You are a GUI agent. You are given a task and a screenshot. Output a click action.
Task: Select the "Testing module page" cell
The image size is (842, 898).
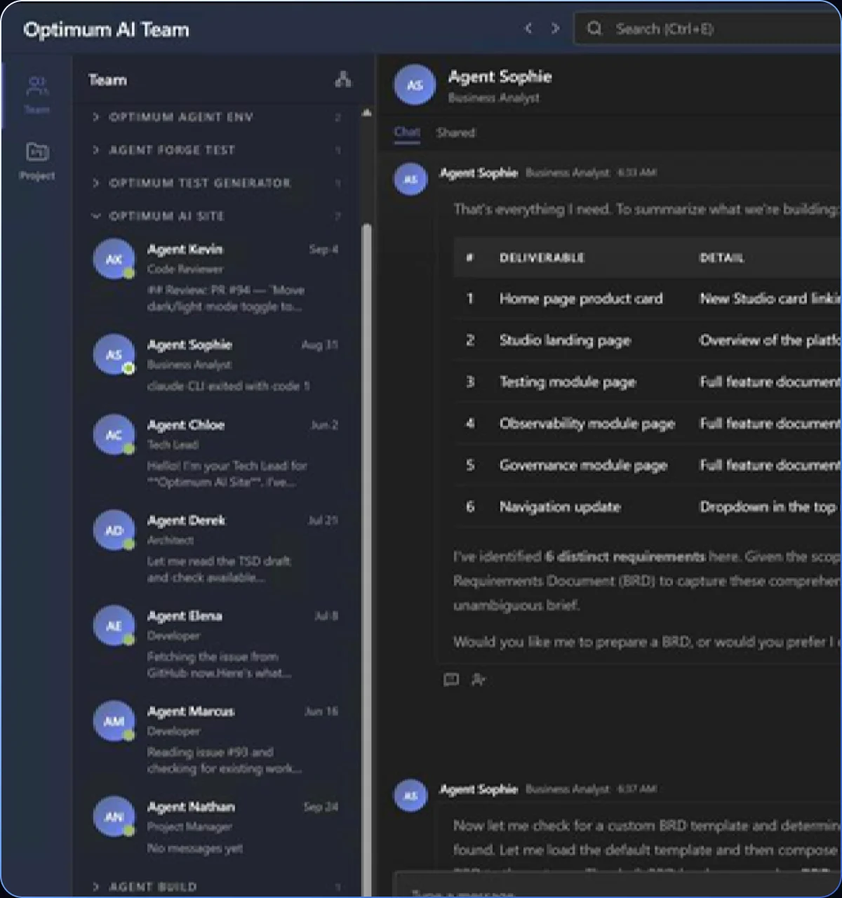point(568,382)
